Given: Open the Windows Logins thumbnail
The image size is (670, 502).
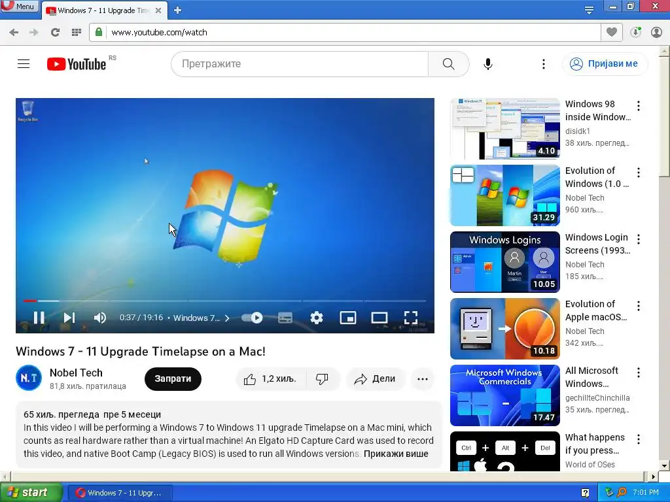Looking at the screenshot, I should click(505, 262).
